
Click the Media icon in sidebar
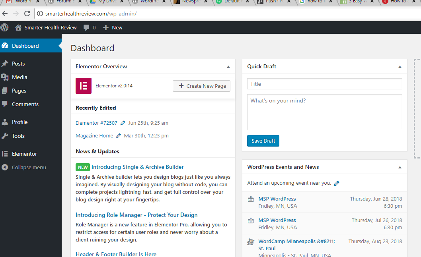click(x=5, y=77)
